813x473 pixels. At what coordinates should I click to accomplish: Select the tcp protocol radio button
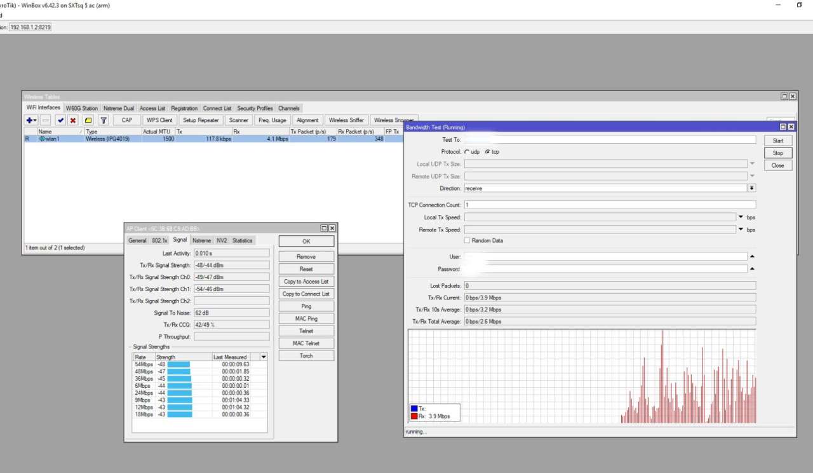(x=487, y=152)
